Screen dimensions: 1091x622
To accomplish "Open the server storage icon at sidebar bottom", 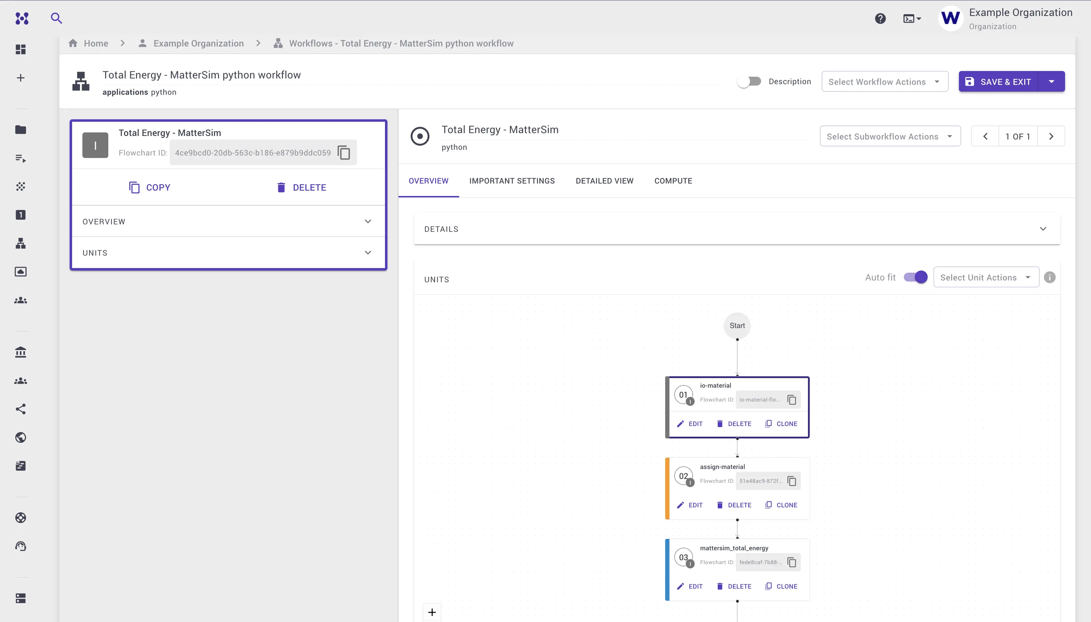I will pos(21,598).
